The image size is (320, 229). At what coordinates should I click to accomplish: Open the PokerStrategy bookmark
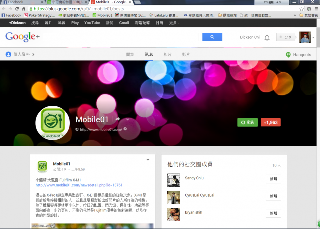pos(39,15)
